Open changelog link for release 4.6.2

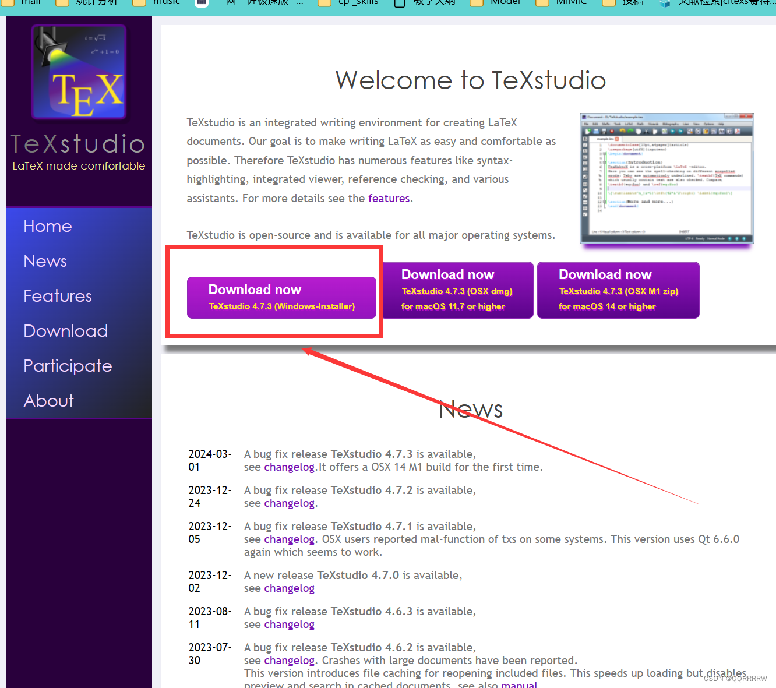290,661
